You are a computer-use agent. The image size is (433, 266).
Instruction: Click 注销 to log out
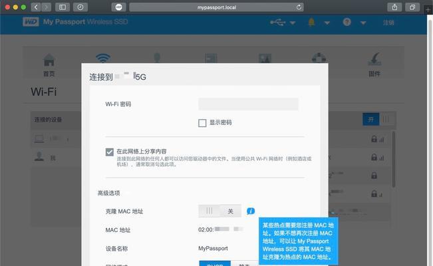coord(388,23)
